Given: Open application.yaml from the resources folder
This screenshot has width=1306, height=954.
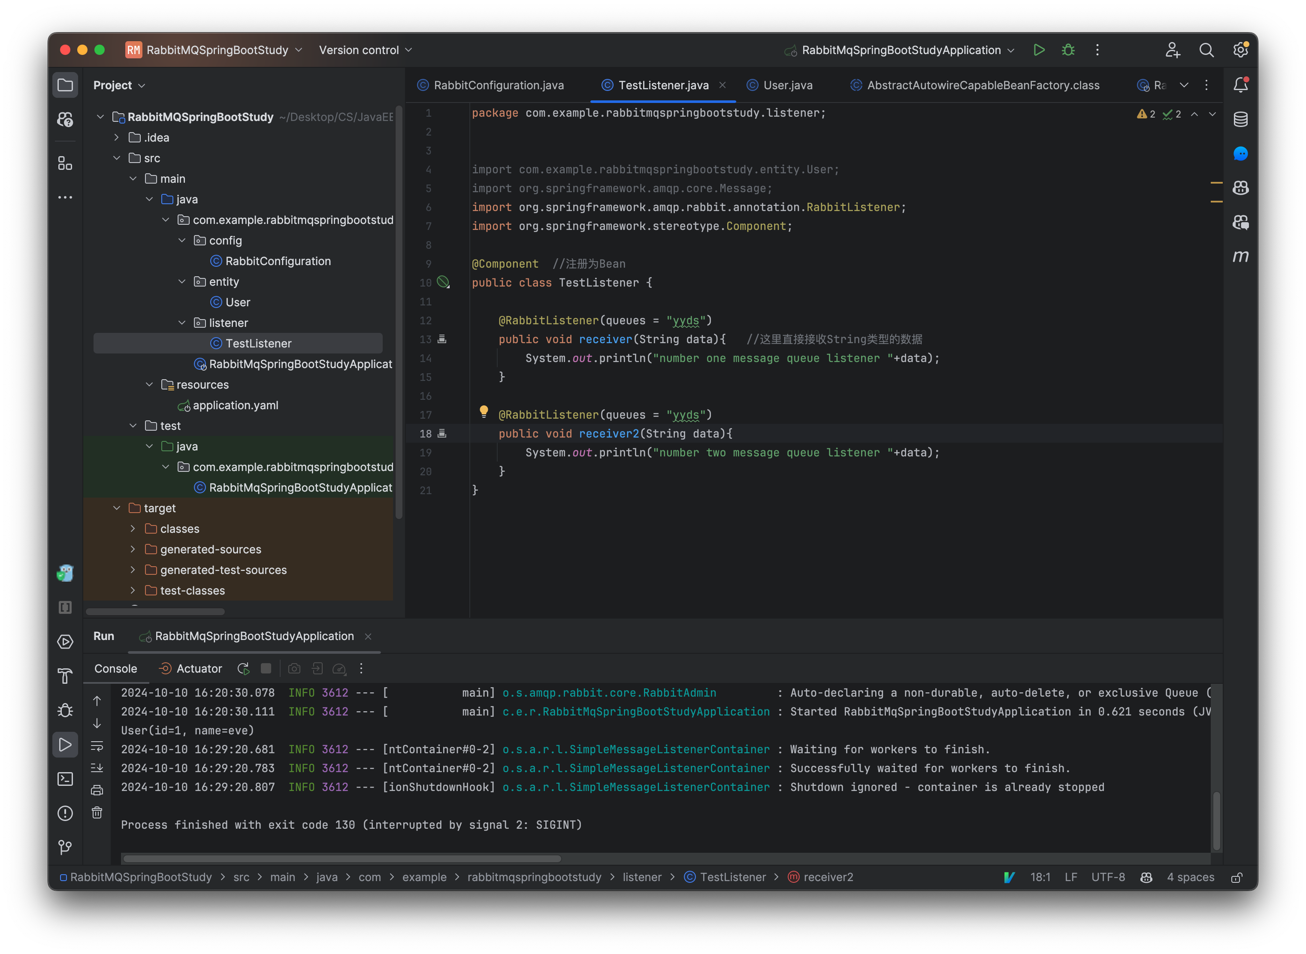Looking at the screenshot, I should coord(236,405).
